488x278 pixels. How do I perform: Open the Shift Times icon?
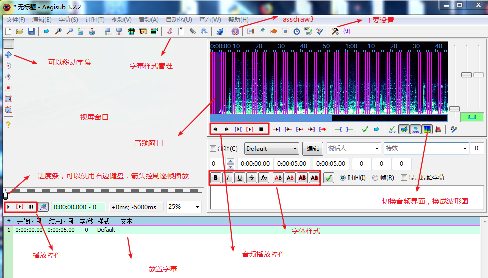(251, 31)
